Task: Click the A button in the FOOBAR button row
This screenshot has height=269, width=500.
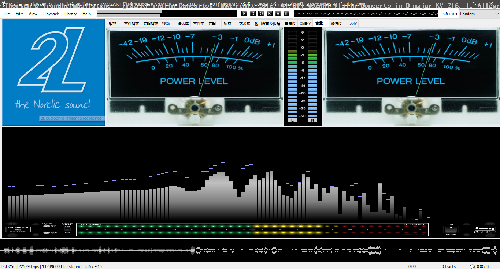Action: (x=278, y=14)
